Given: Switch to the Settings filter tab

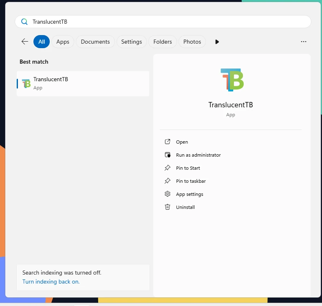Looking at the screenshot, I should click(131, 42).
